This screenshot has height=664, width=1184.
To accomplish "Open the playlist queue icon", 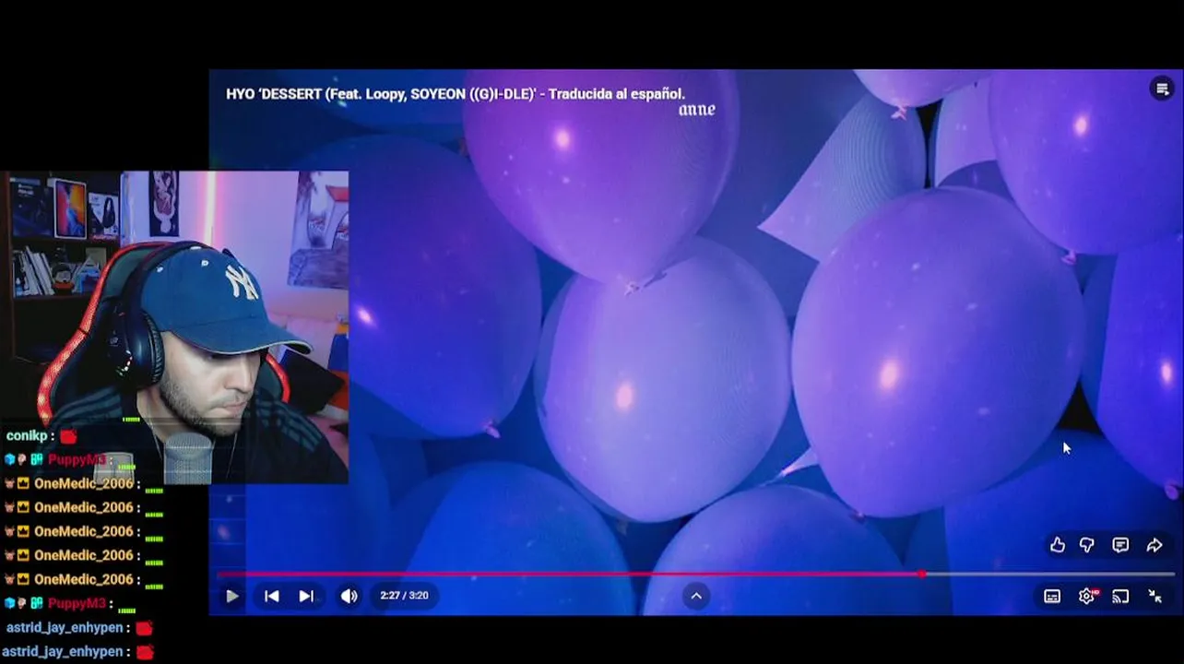I will coord(1162,89).
